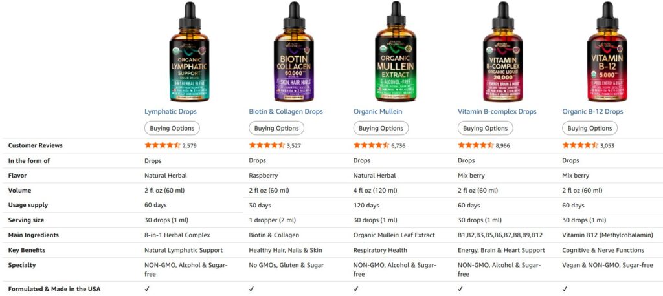The width and height of the screenshot is (663, 296).
Task: Open the Lymphatic Drops product image
Action: (x=189, y=52)
